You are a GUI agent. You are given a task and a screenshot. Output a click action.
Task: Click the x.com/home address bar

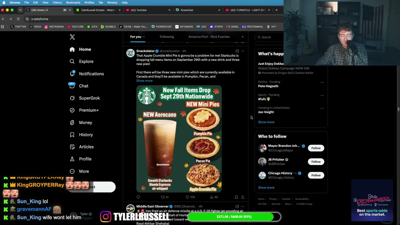(153, 19)
